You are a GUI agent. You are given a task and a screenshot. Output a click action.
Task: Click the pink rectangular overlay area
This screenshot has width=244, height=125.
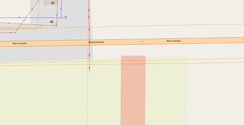133,91
